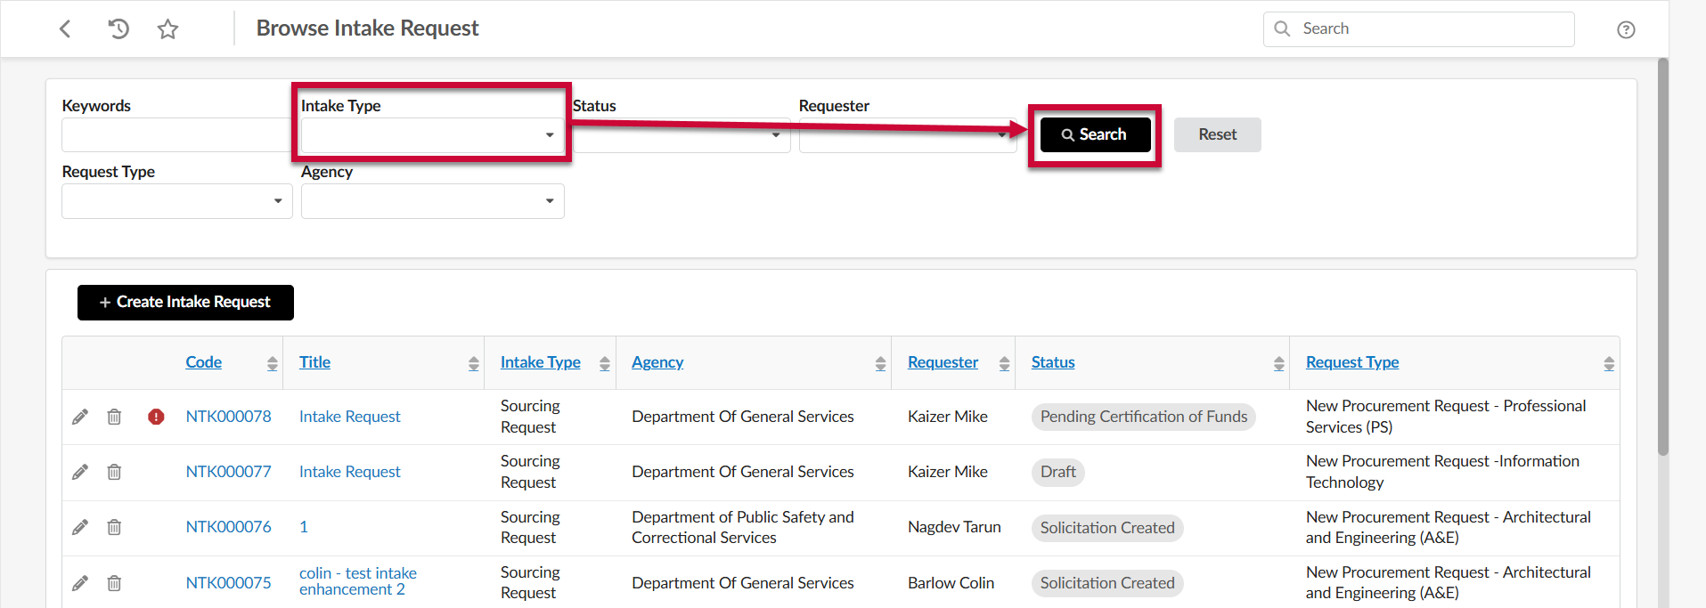Click Create Intake Request button
The height and width of the screenshot is (608, 1706).
coord(185,303)
